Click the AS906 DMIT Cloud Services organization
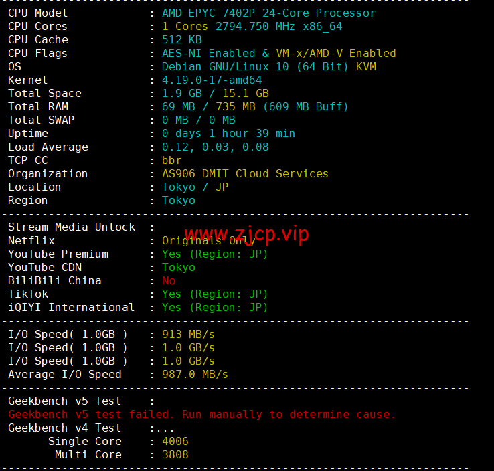Screen dimensions: 494x471 pyautogui.click(x=245, y=174)
